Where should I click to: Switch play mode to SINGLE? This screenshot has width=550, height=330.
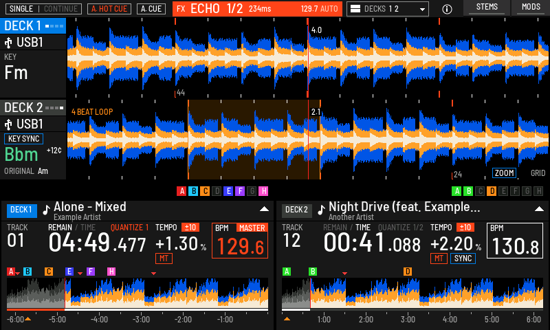(x=21, y=9)
